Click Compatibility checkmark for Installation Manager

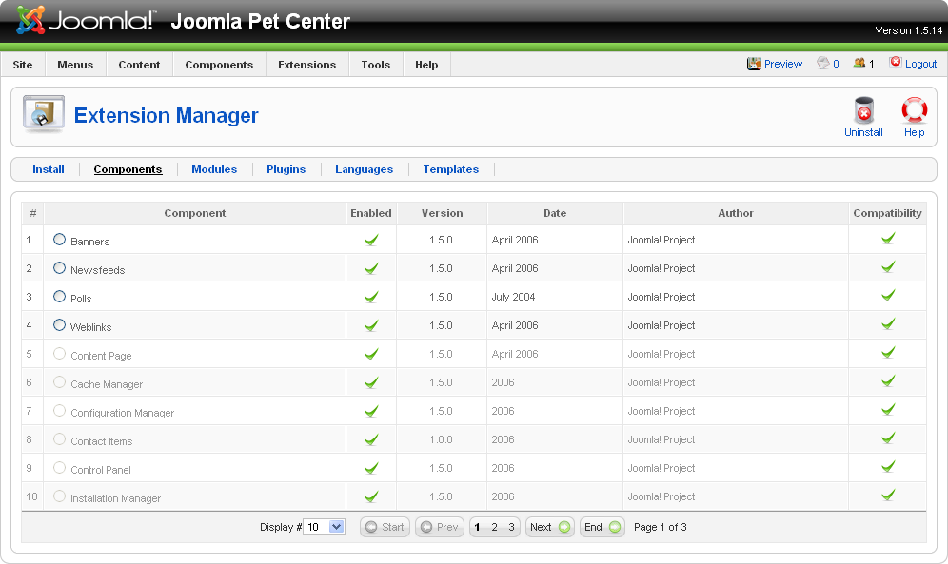887,496
